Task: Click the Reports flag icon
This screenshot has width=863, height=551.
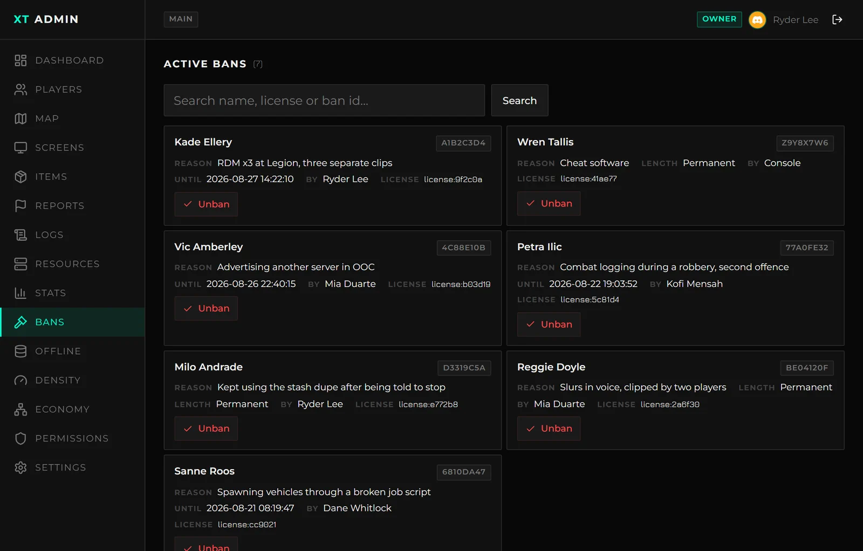Action: pos(20,206)
